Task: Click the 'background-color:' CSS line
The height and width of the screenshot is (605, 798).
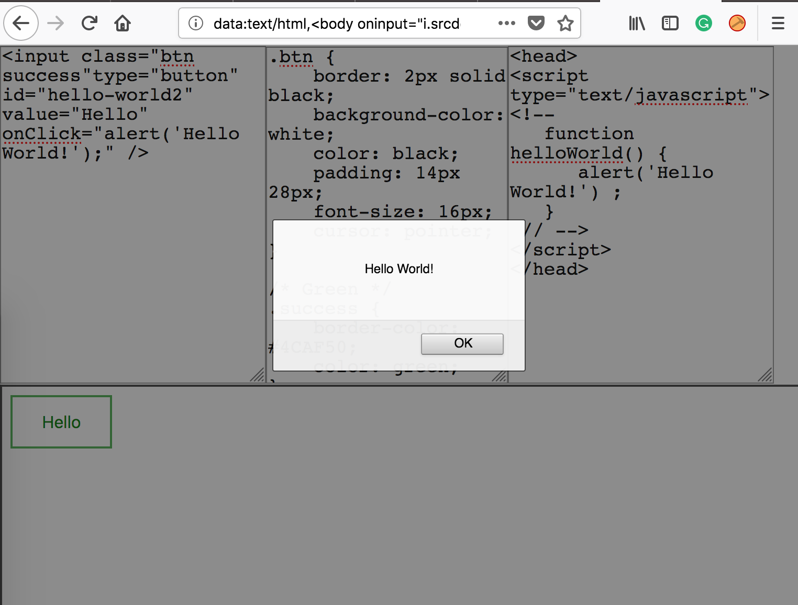Action: click(x=408, y=115)
